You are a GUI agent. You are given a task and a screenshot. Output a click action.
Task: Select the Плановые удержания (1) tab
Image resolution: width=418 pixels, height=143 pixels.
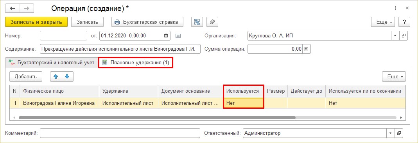point(136,63)
